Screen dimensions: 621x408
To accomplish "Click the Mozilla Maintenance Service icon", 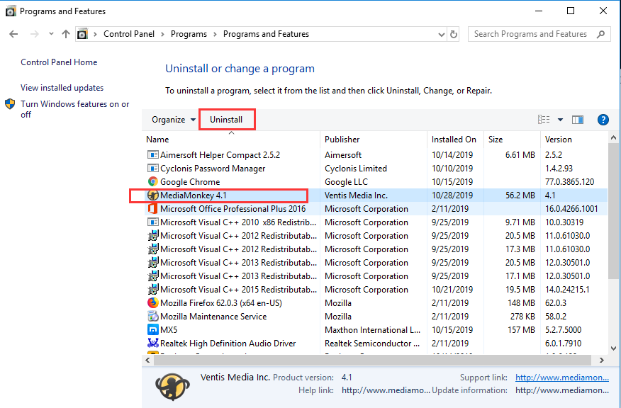I will (x=152, y=316).
